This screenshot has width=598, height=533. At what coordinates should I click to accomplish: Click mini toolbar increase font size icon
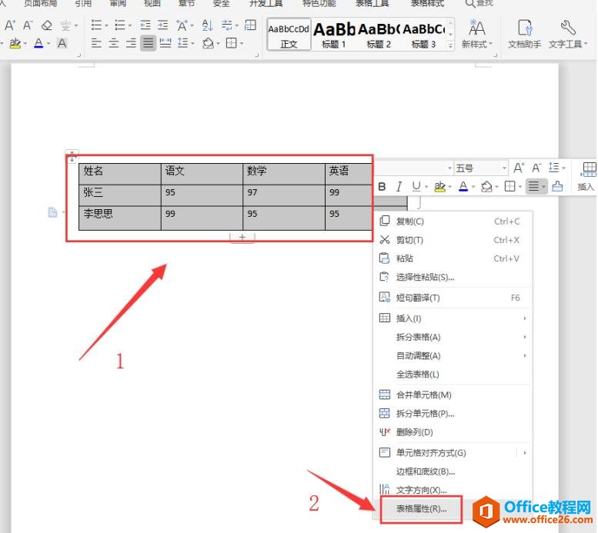click(x=519, y=168)
